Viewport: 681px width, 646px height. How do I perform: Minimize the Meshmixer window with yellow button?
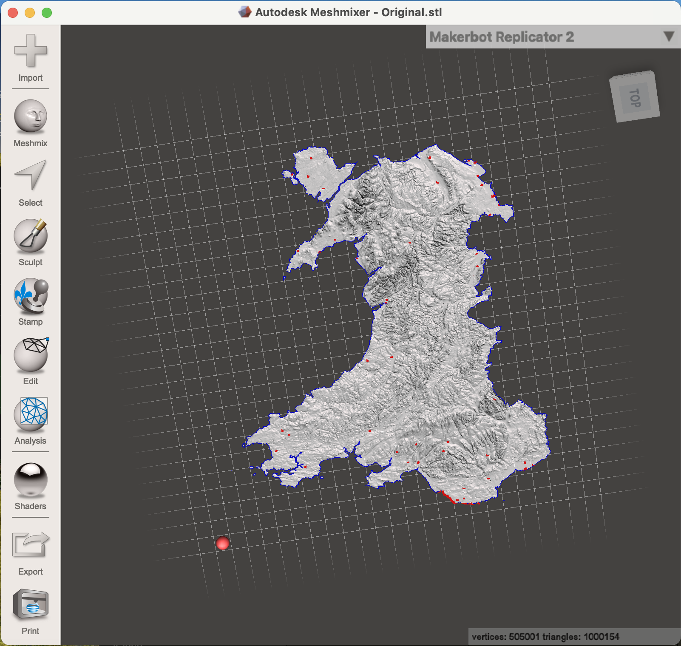point(30,13)
